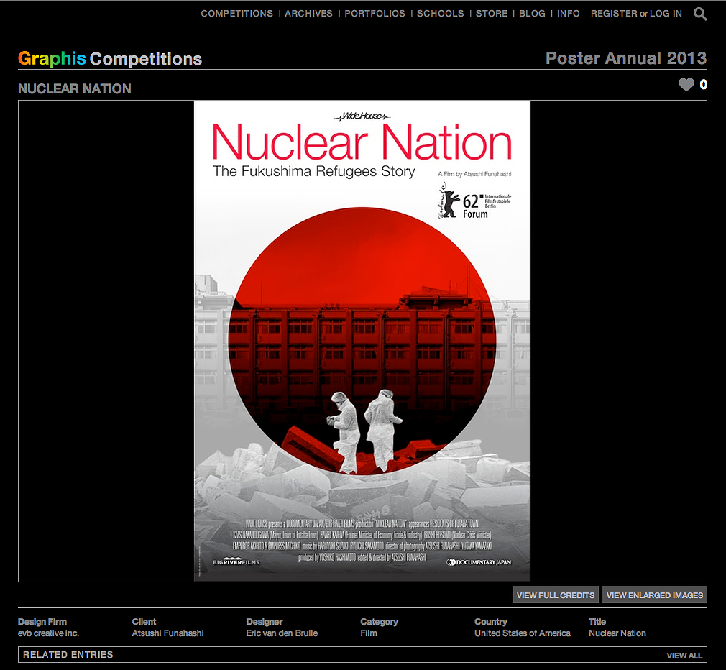The width and height of the screenshot is (726, 670).
Task: Go to the Archives menu item
Action: (308, 14)
